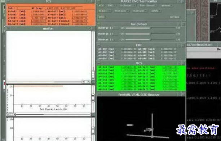Viewport: 221px width, 141px height.
Task: Click scroll-down arrow beside the red-line plot
Action: pos(93,100)
